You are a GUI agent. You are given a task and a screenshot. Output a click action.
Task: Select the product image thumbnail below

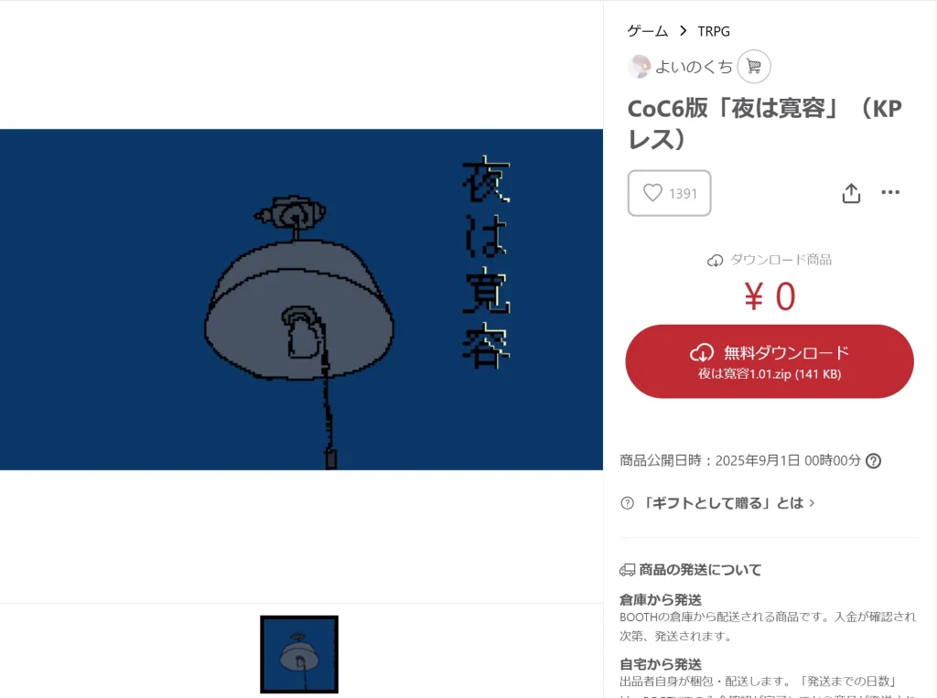click(x=299, y=654)
